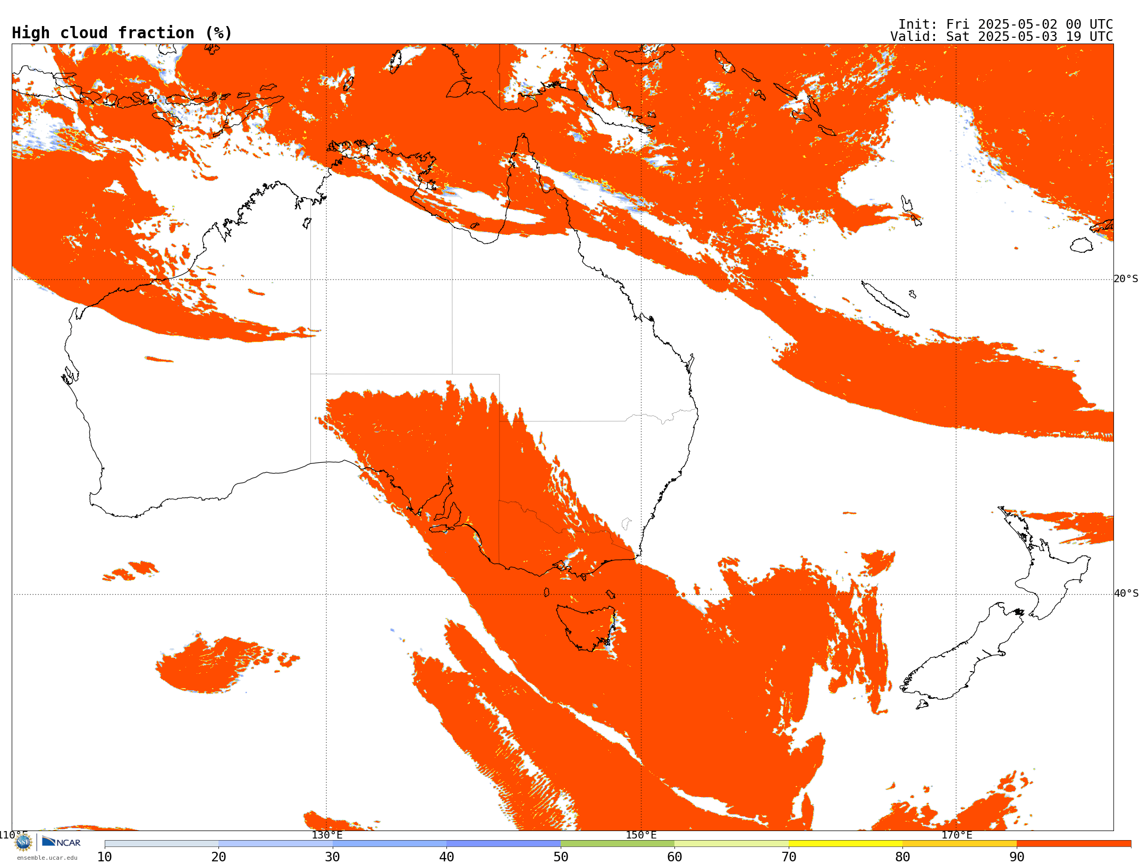This screenshot has height=864, width=1148.
Task: Click the 20–30 pale blue colorbar segment
Action: pos(275,844)
